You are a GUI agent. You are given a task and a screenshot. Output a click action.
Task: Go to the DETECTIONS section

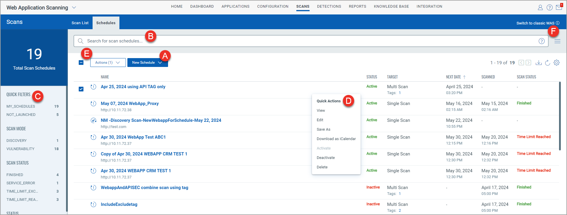pos(329,6)
